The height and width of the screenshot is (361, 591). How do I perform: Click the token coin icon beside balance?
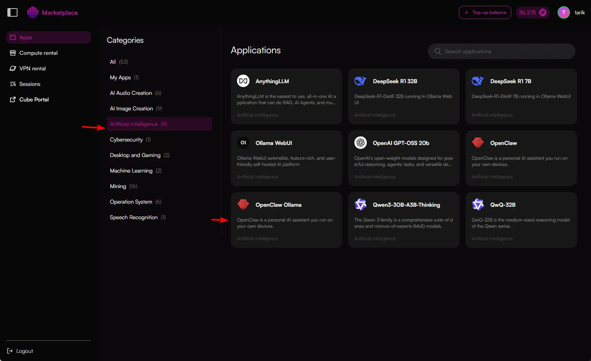click(543, 12)
